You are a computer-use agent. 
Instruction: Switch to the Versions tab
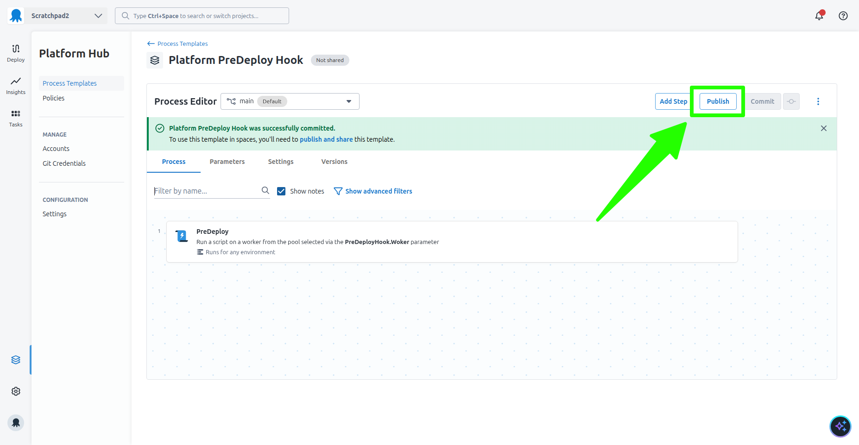click(x=334, y=162)
